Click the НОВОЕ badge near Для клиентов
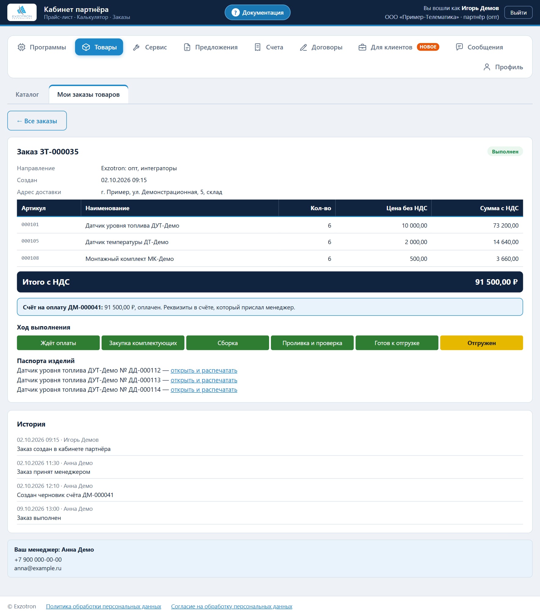 [x=428, y=47]
